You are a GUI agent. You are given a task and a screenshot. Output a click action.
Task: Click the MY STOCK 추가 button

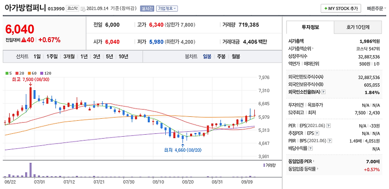click(x=341, y=8)
